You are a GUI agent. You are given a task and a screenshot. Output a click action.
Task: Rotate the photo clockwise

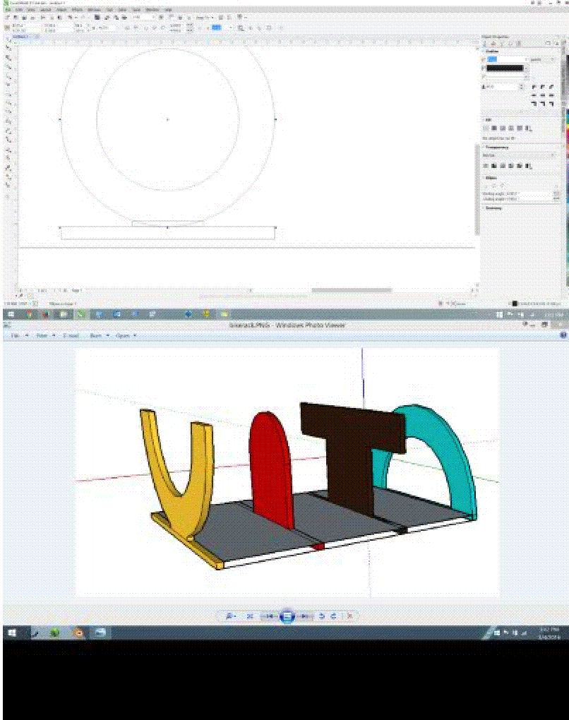click(x=334, y=616)
